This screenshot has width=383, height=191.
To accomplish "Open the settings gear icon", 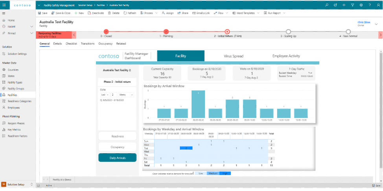I will [x=361, y=5].
